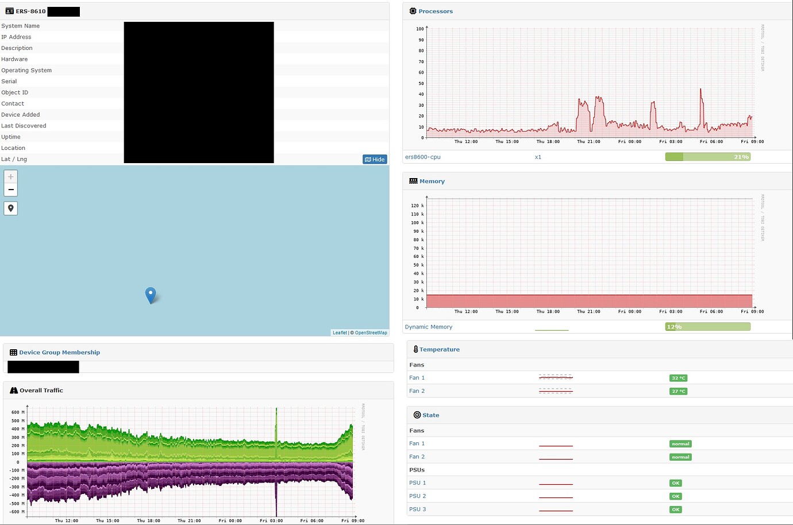Click the Device Group Membership grid icon
The width and height of the screenshot is (793, 525).
pyautogui.click(x=13, y=353)
